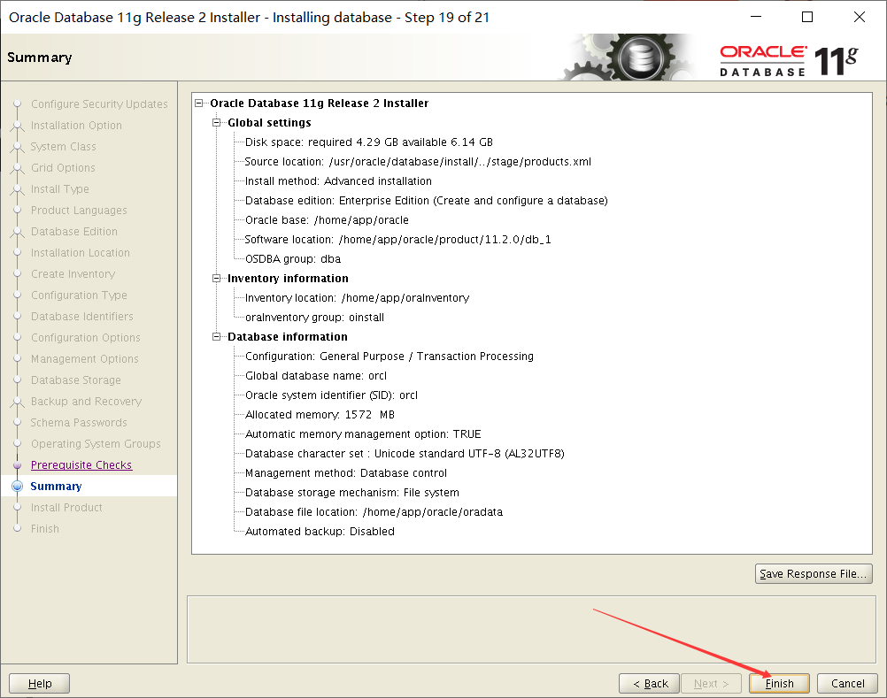Select the Install Product step

pos(66,508)
